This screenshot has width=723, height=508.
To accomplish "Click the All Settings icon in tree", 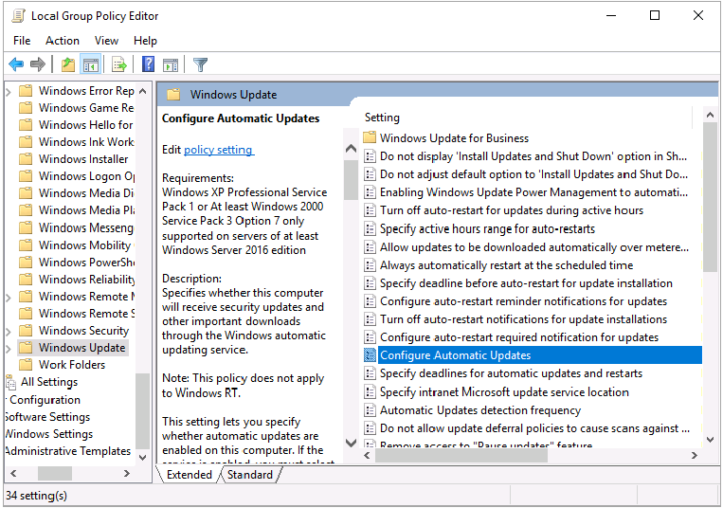I will (x=11, y=382).
